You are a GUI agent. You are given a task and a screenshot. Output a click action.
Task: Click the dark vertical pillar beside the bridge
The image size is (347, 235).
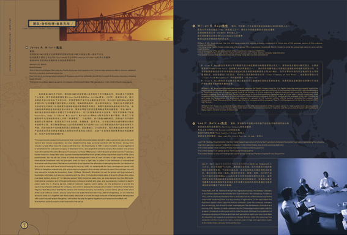coord(63,20)
